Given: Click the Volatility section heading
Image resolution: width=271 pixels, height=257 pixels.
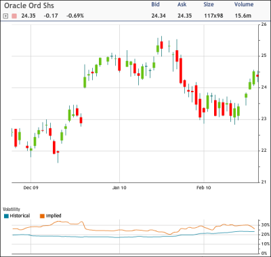Looking at the screenshot, I should (12, 210).
